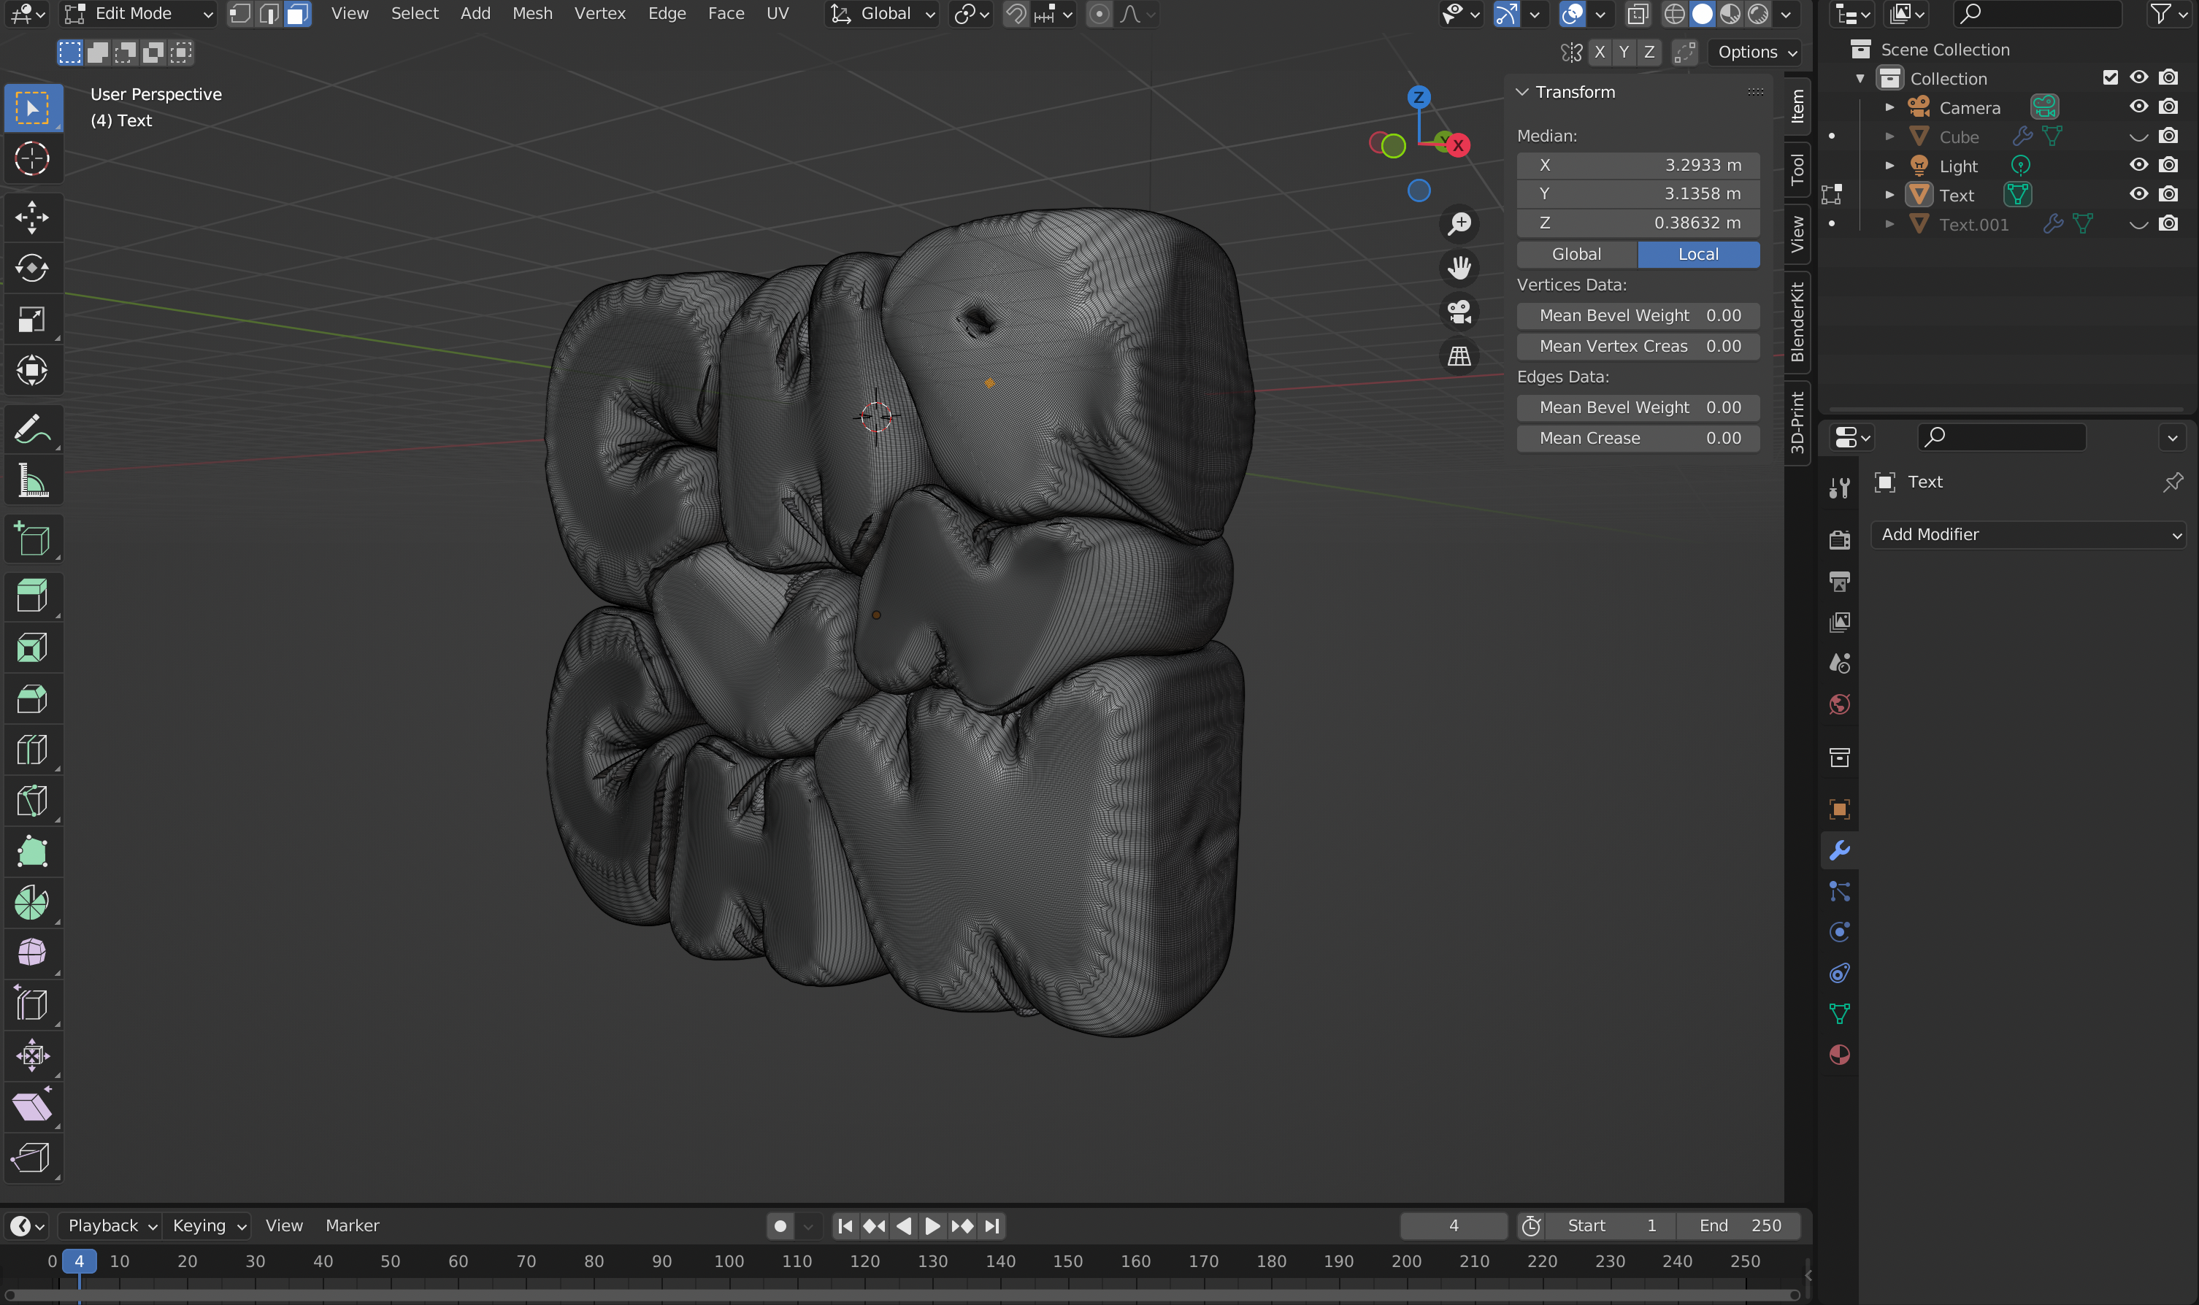Hide the Camera object in outliner
The width and height of the screenshot is (2199, 1305).
click(x=2138, y=107)
